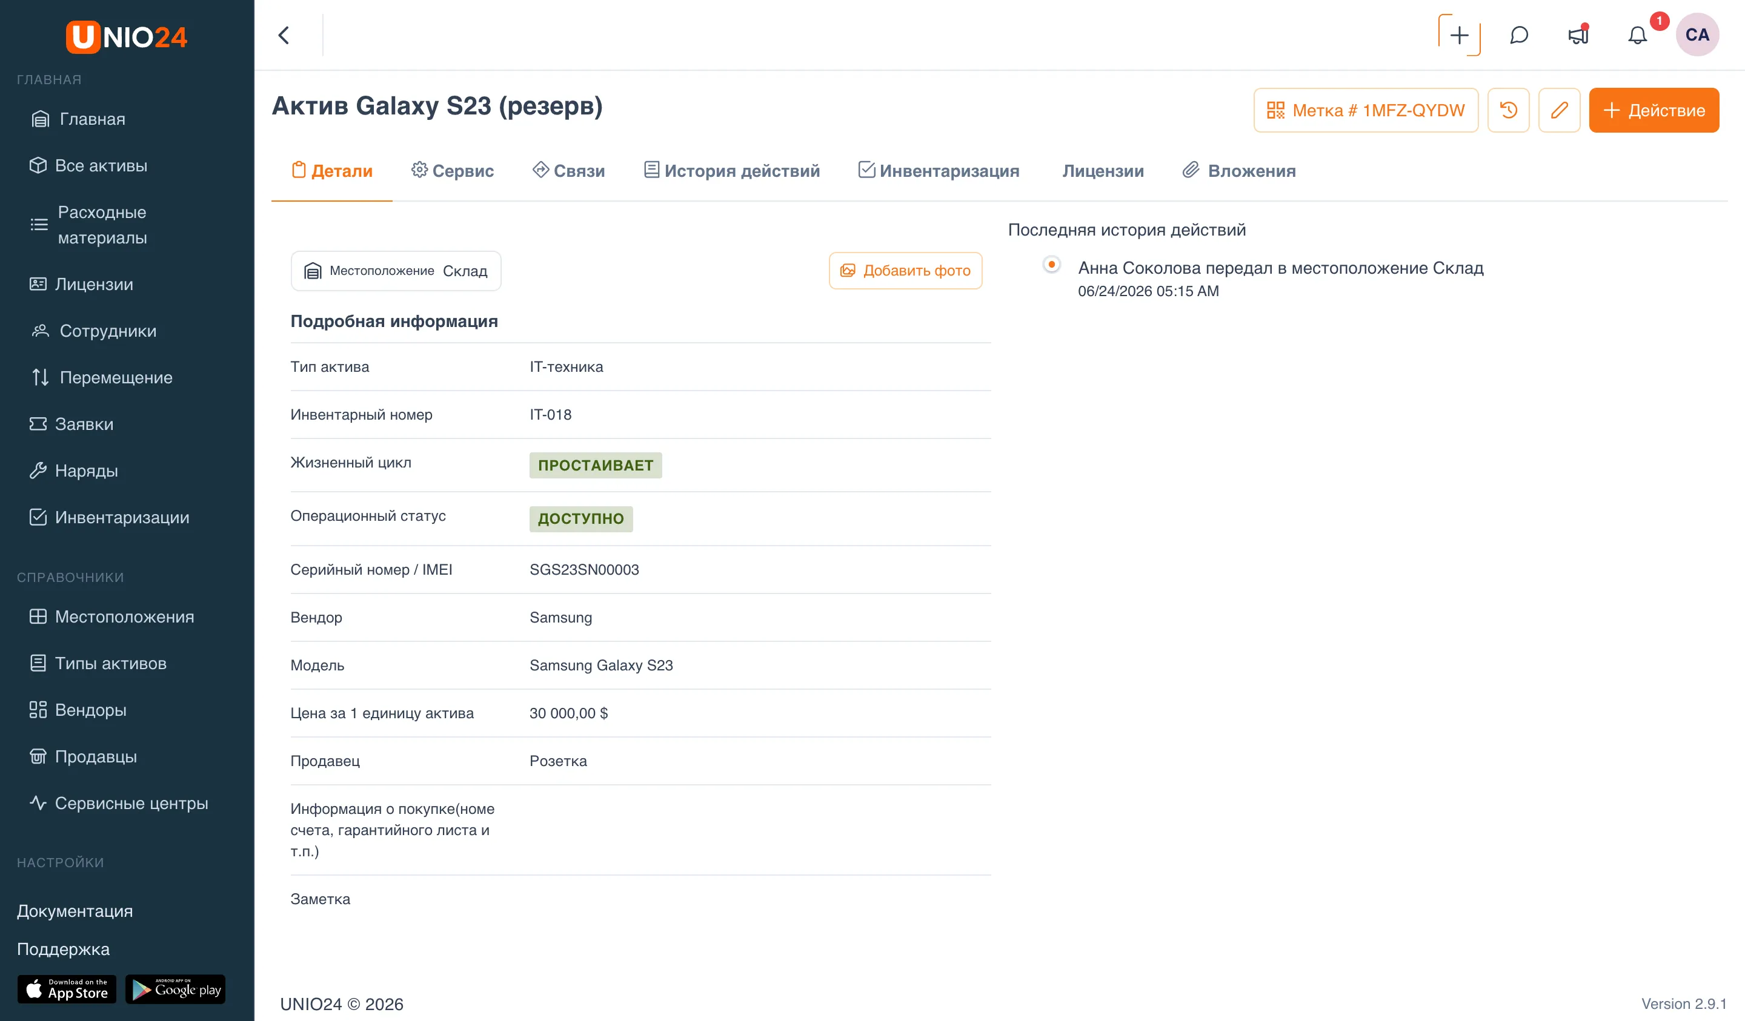Switch to the История действий tab

pos(731,171)
